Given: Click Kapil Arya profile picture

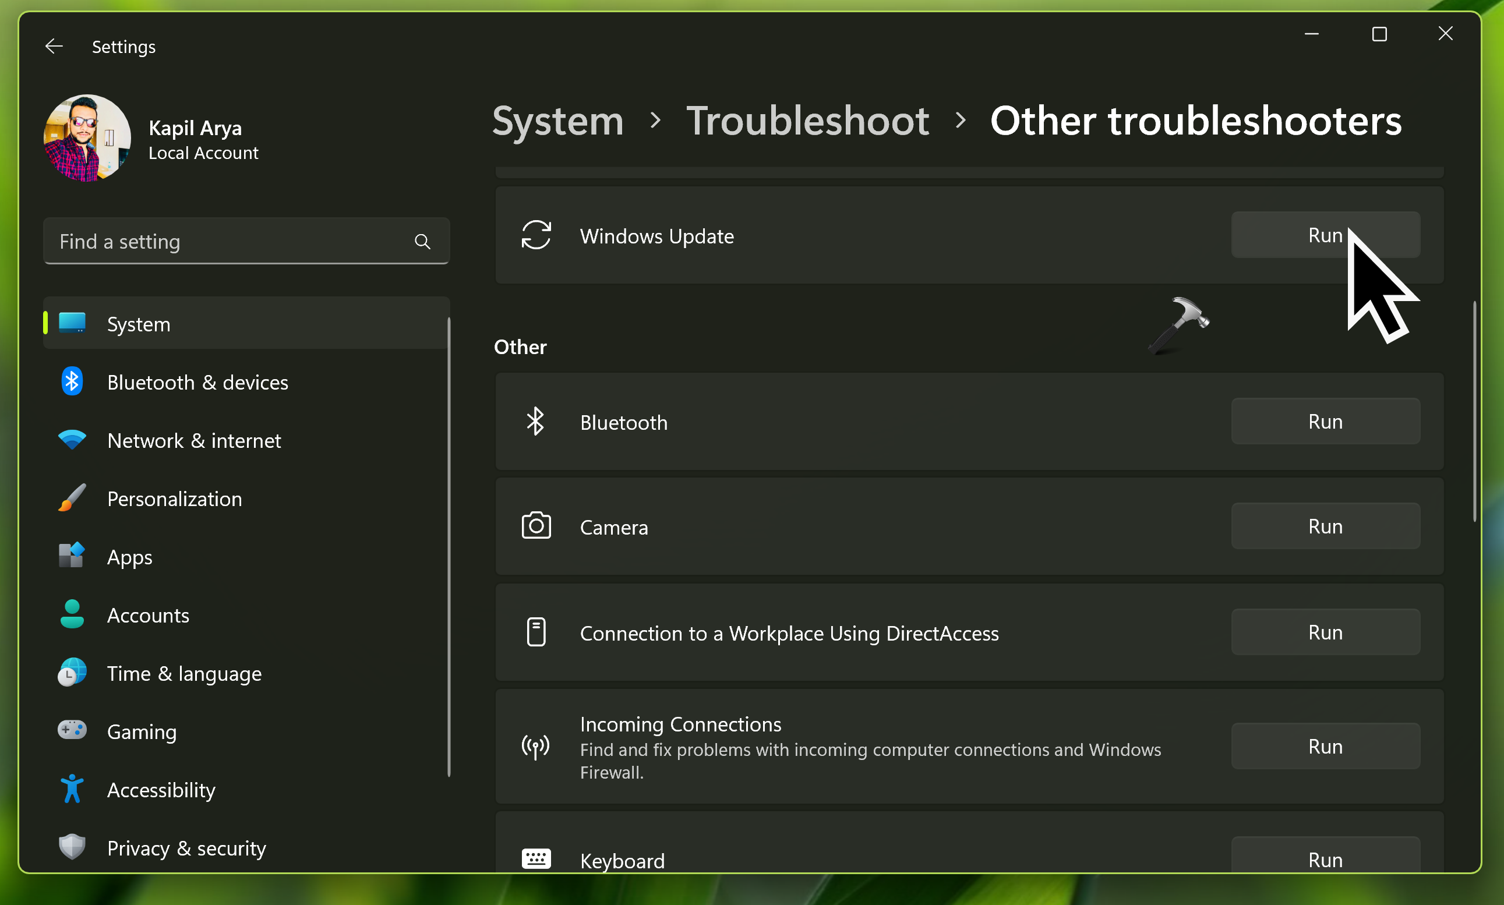Looking at the screenshot, I should click(87, 139).
